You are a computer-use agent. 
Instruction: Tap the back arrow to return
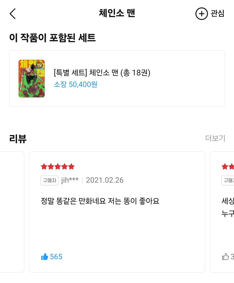(x=13, y=14)
